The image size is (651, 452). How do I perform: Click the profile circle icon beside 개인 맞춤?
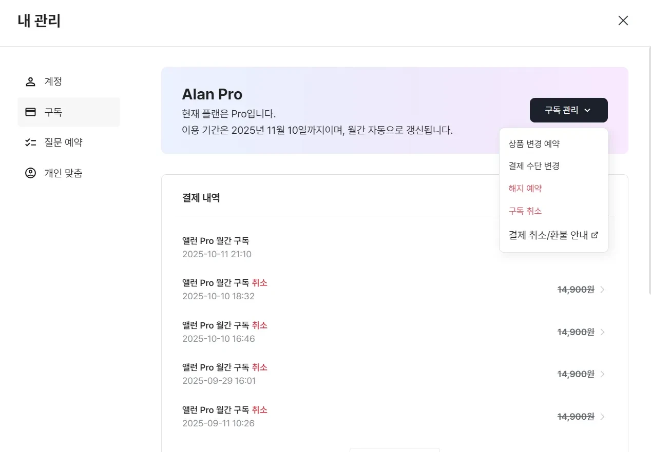coord(30,173)
